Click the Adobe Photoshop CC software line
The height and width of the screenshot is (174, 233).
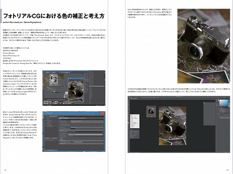pyautogui.click(x=11, y=56)
